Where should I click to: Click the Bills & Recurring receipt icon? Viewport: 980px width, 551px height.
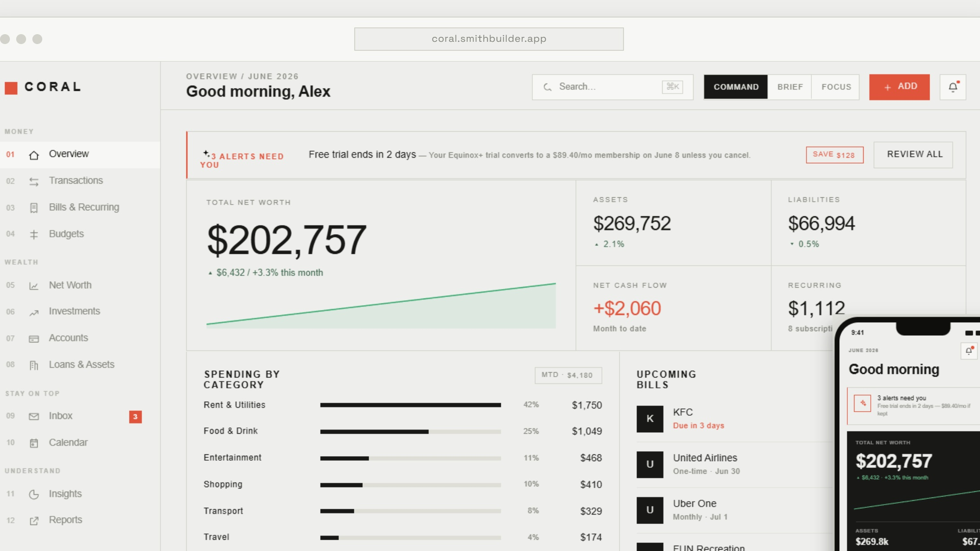click(x=34, y=208)
